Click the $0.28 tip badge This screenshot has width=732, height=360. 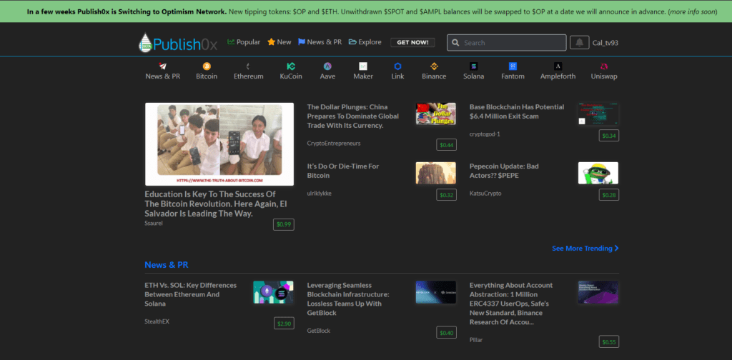[609, 195]
